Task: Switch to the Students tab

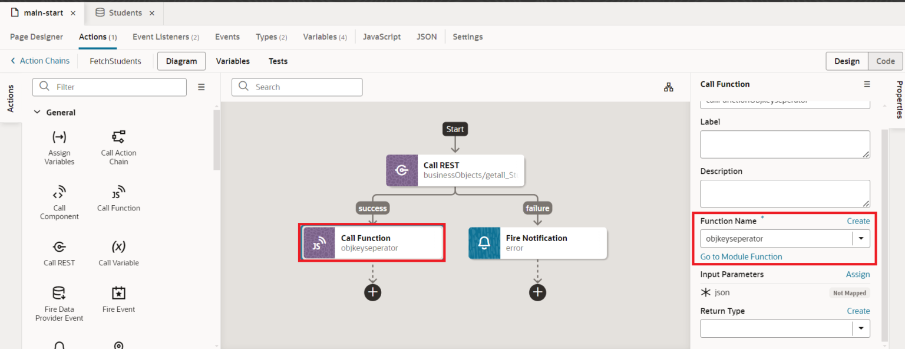Action: click(x=124, y=13)
